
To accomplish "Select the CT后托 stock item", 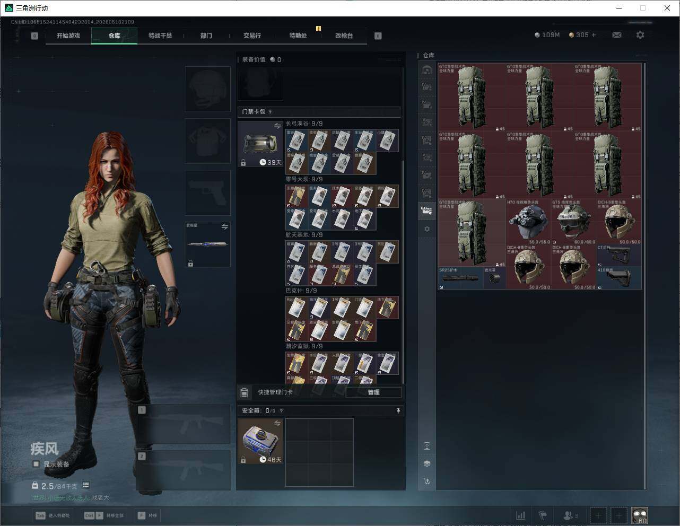I will click(x=619, y=256).
